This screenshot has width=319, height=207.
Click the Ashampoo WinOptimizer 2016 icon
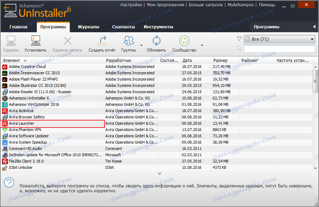[5, 104]
